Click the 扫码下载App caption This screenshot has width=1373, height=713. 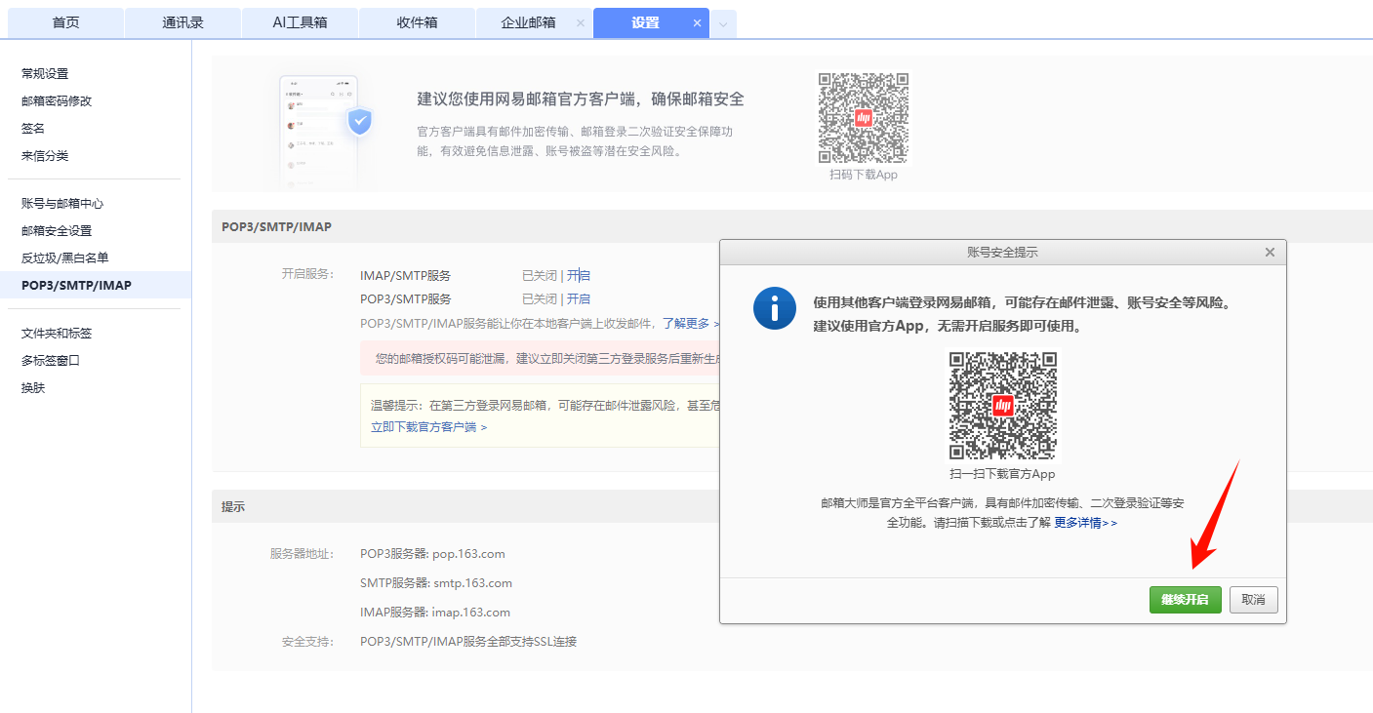click(x=863, y=175)
